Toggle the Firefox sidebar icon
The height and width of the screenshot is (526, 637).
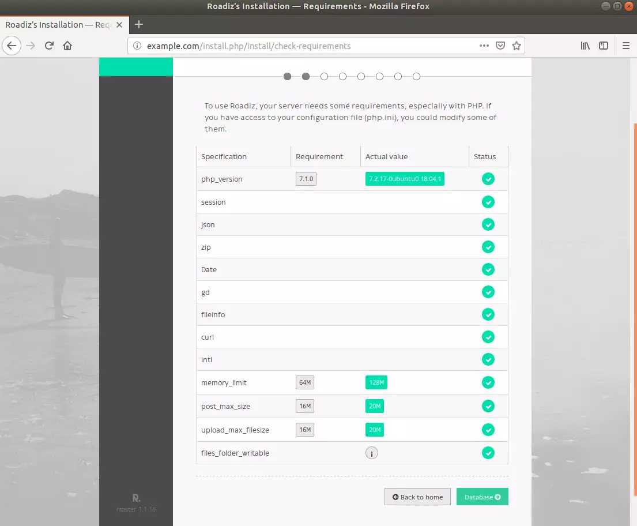tap(604, 46)
